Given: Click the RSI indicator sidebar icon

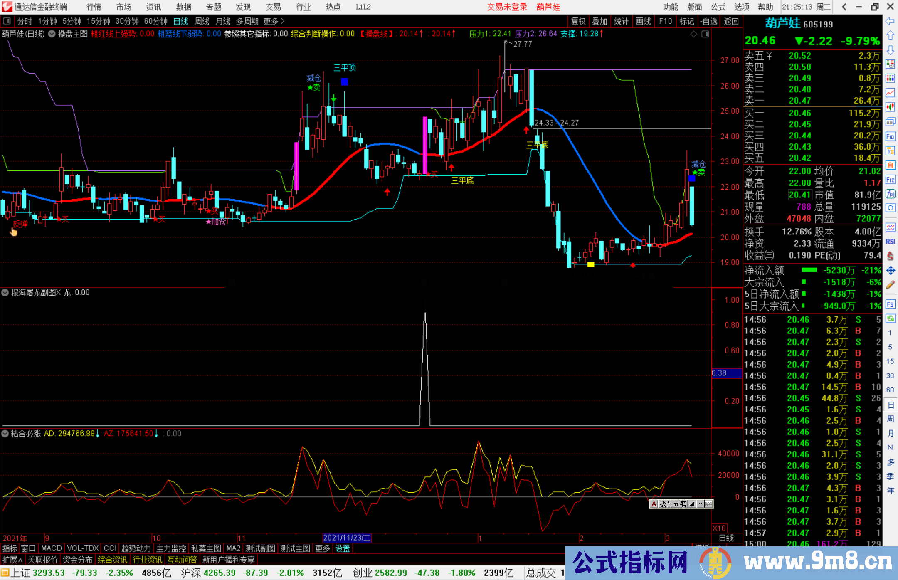Looking at the screenshot, I should 890,242.
